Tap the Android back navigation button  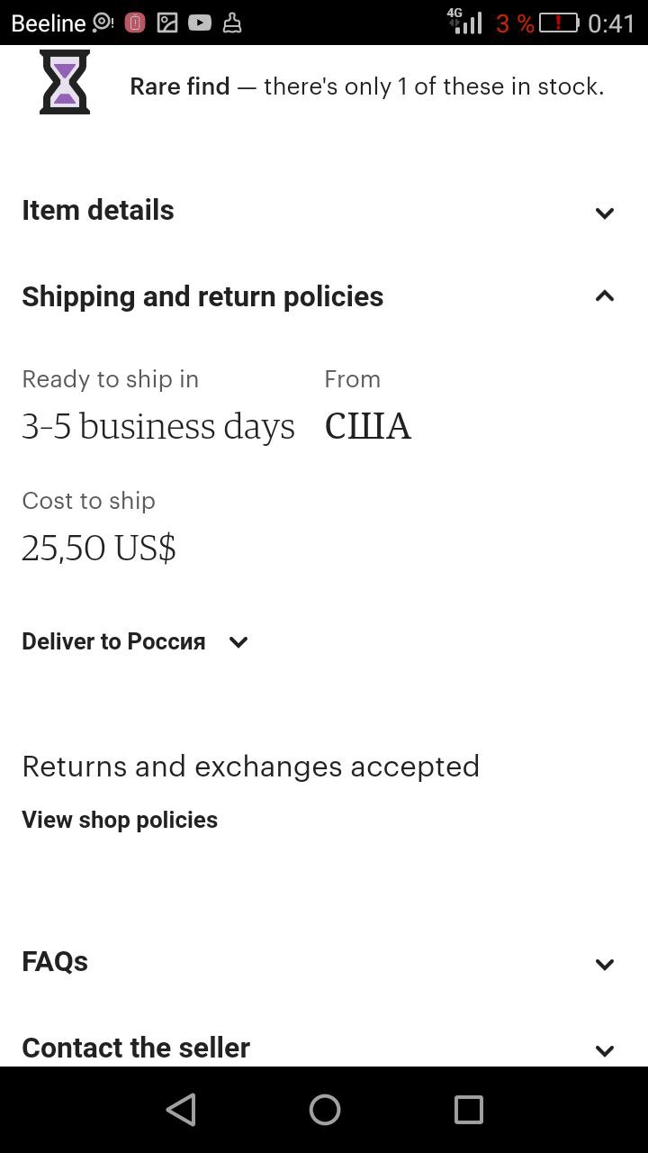[x=181, y=1110]
